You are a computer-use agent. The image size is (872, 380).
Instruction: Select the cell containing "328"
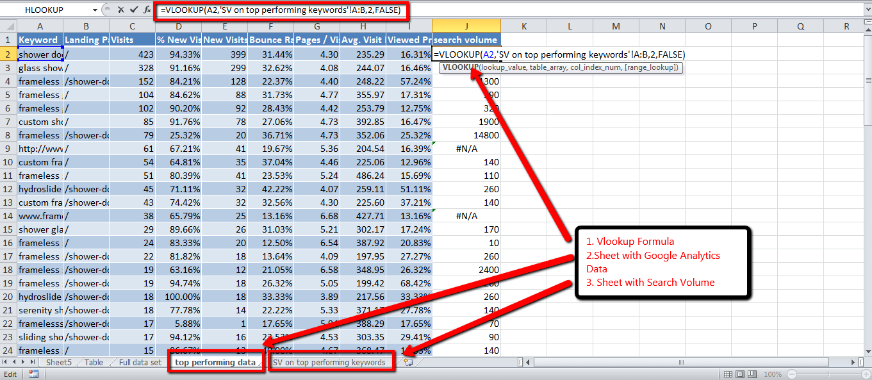132,68
